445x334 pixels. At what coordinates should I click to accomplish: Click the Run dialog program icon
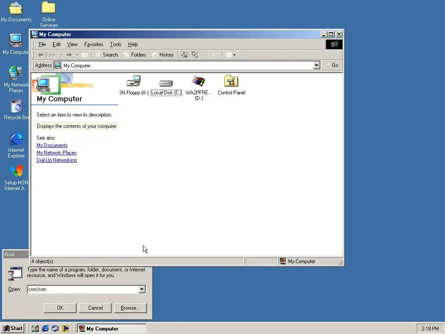coord(15,274)
